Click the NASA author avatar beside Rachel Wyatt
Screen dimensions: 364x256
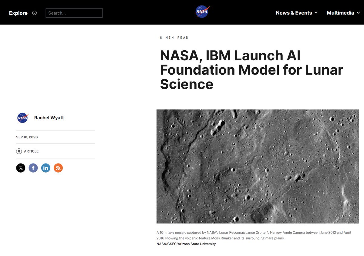(x=22, y=118)
